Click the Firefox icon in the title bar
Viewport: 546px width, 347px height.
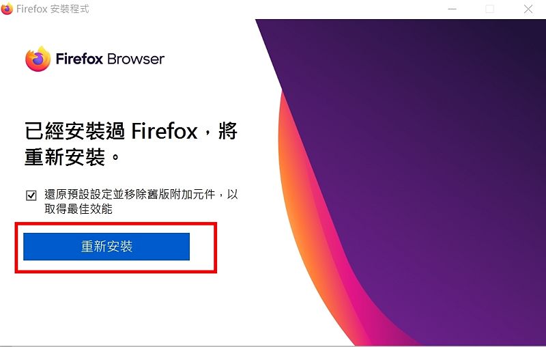tap(7, 8)
